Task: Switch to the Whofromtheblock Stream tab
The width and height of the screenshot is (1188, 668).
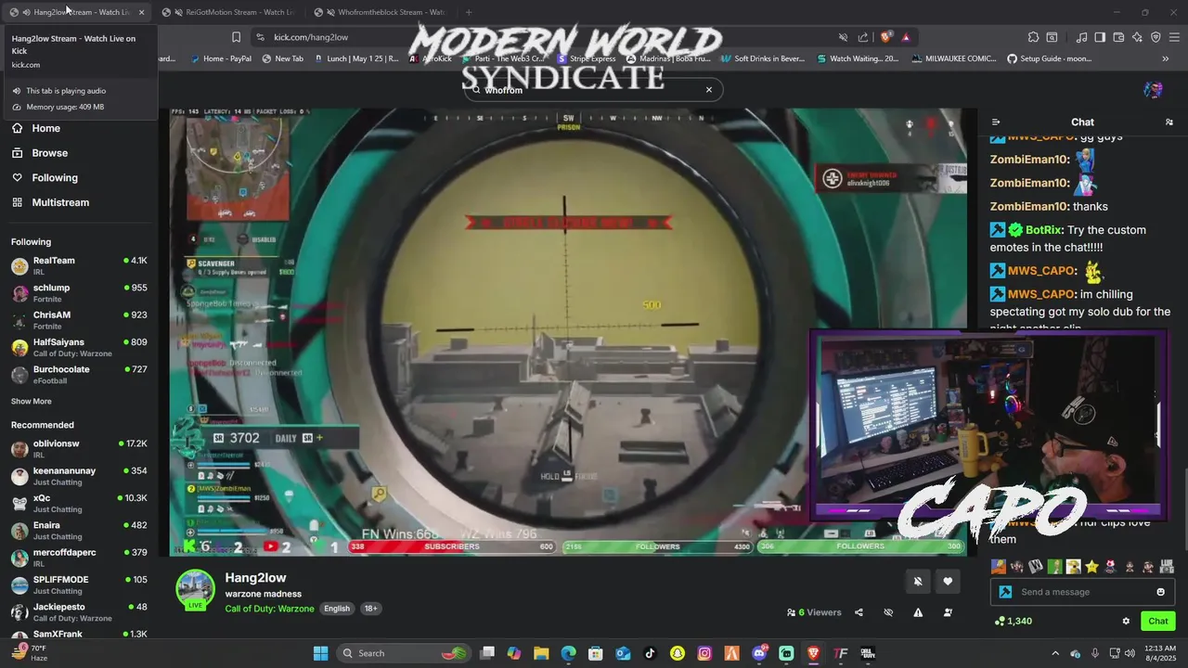Action: pos(381,12)
